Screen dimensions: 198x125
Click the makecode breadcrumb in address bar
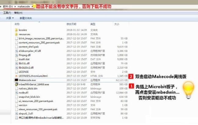(23, 6)
